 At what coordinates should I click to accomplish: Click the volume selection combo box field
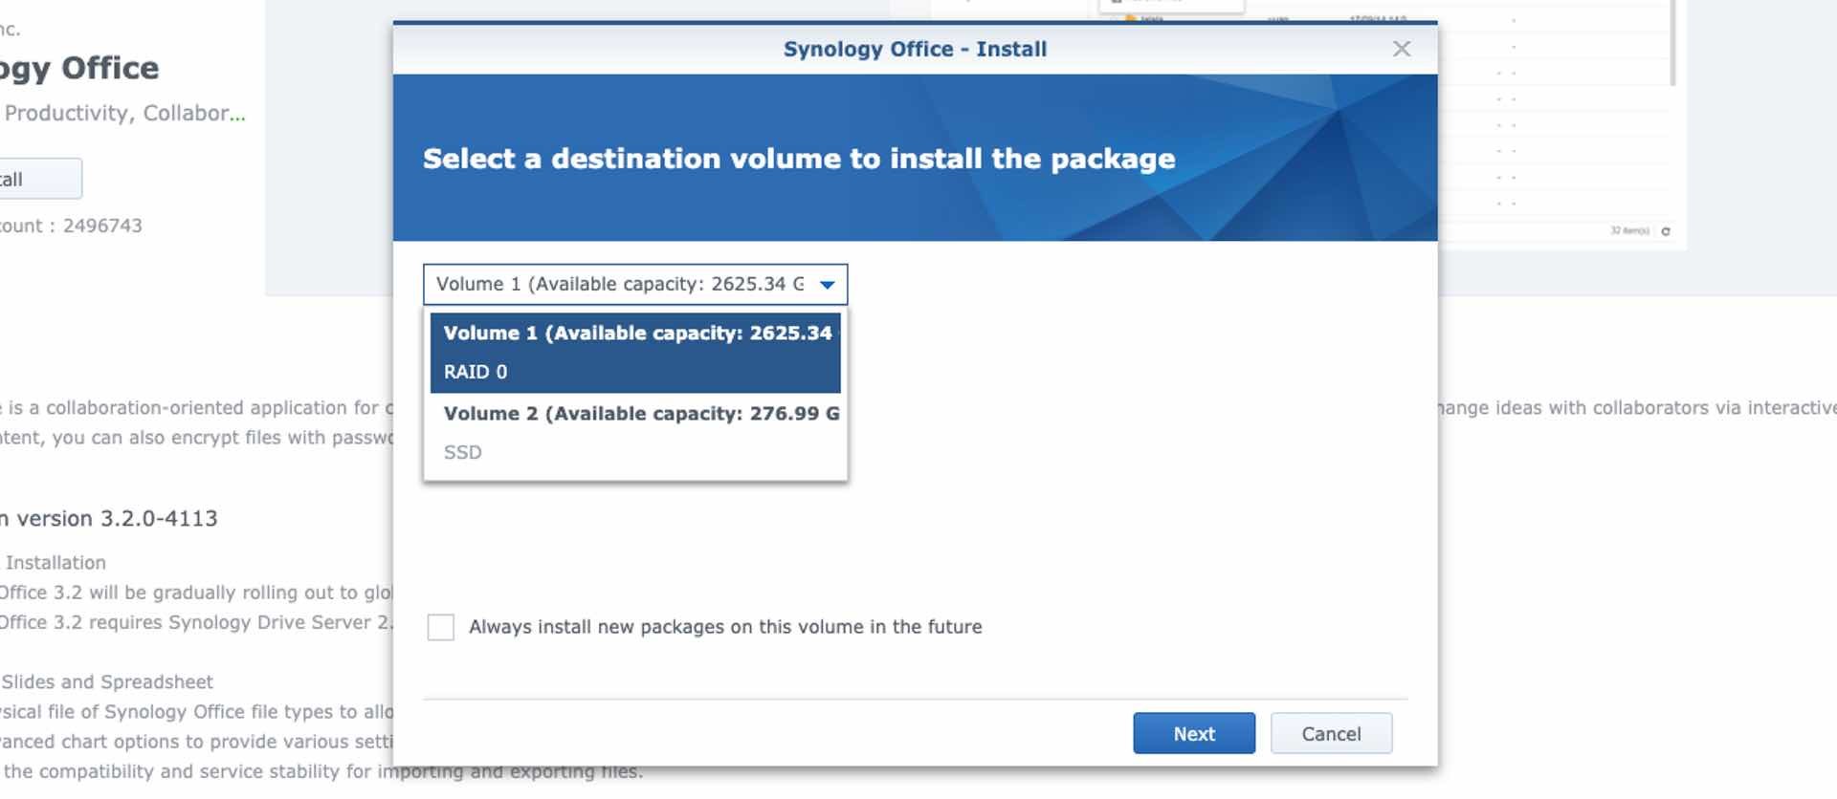635,285
